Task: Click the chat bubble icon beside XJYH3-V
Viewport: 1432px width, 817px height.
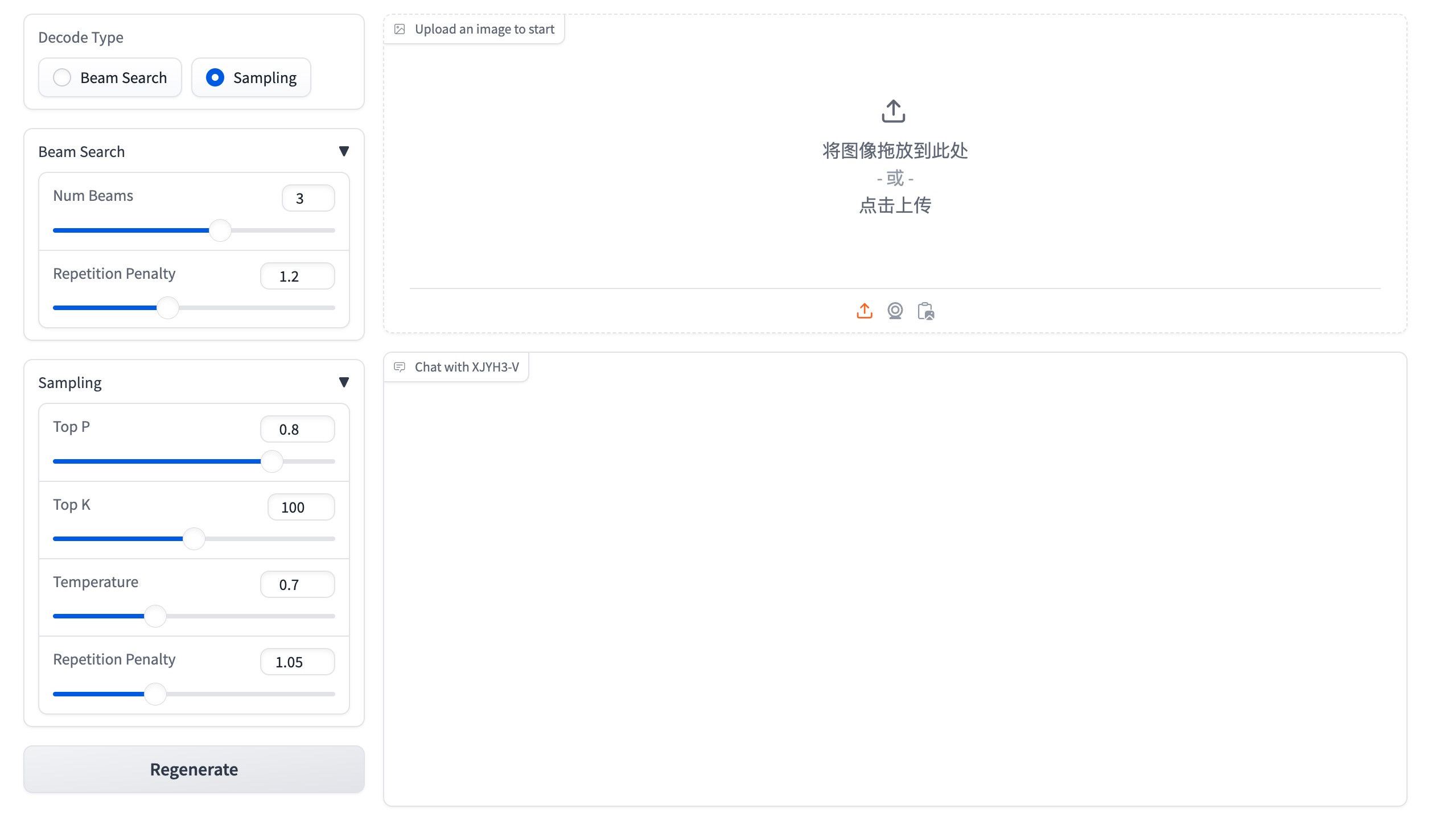Action: pyautogui.click(x=400, y=366)
